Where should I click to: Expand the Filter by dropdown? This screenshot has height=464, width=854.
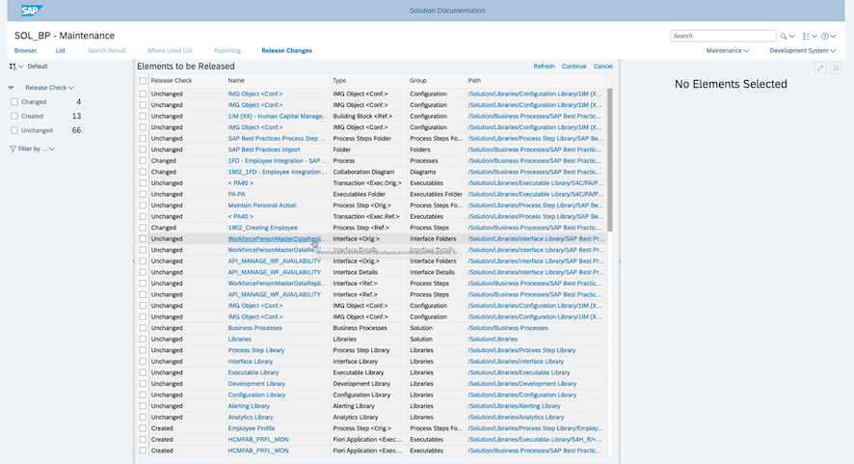(37, 149)
